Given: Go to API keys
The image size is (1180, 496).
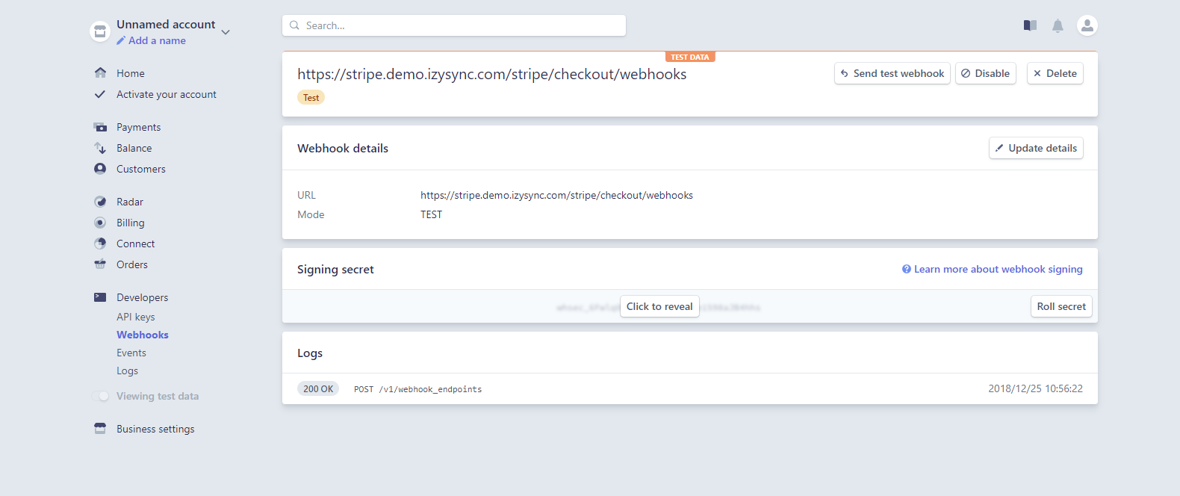Looking at the screenshot, I should click(136, 317).
